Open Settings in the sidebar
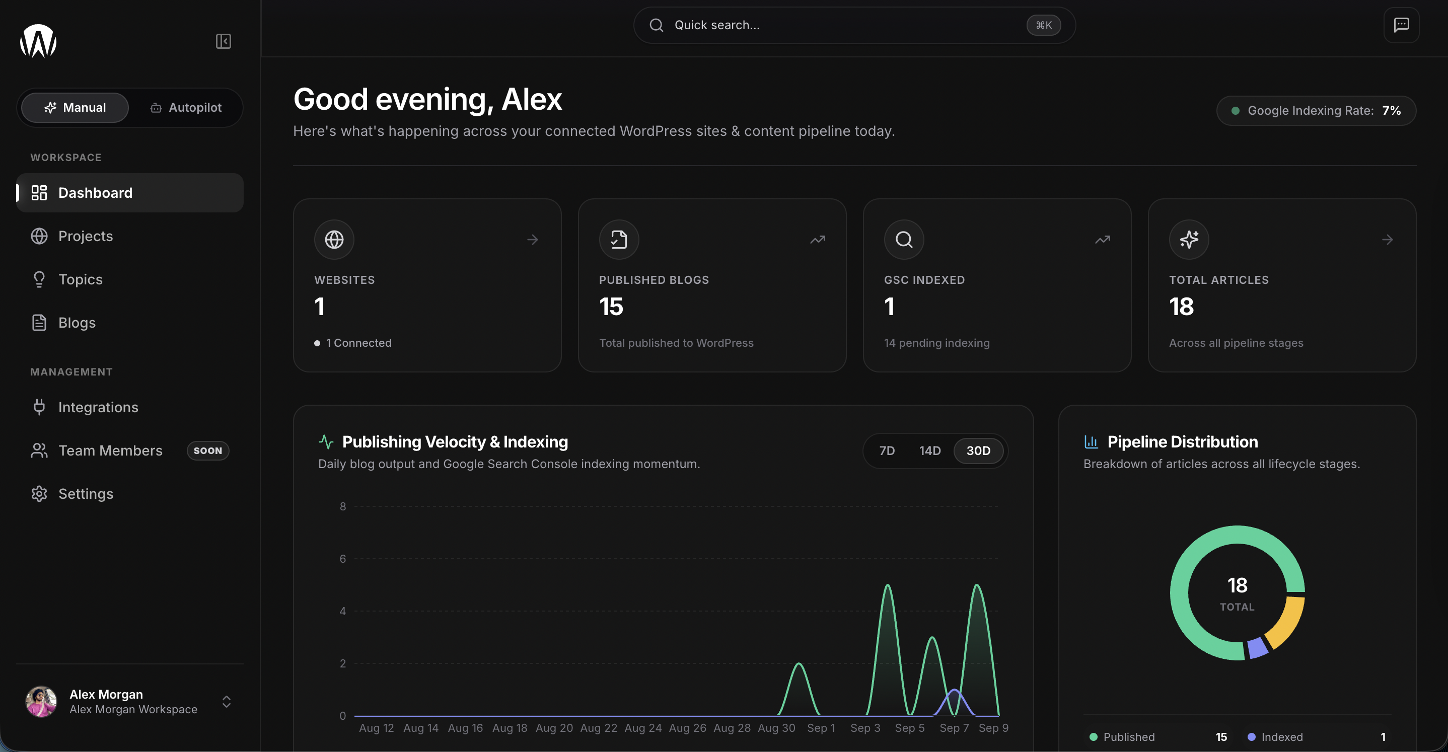Viewport: 1448px width, 752px height. click(x=130, y=493)
